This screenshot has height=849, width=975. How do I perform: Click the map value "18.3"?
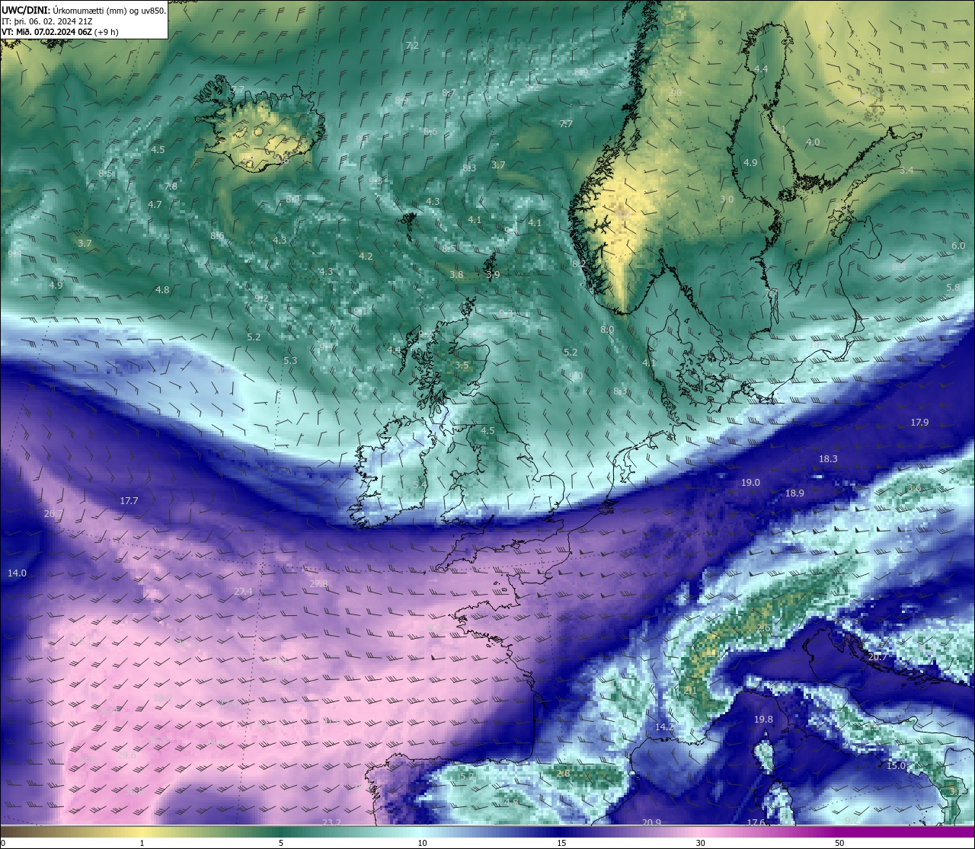[828, 459]
